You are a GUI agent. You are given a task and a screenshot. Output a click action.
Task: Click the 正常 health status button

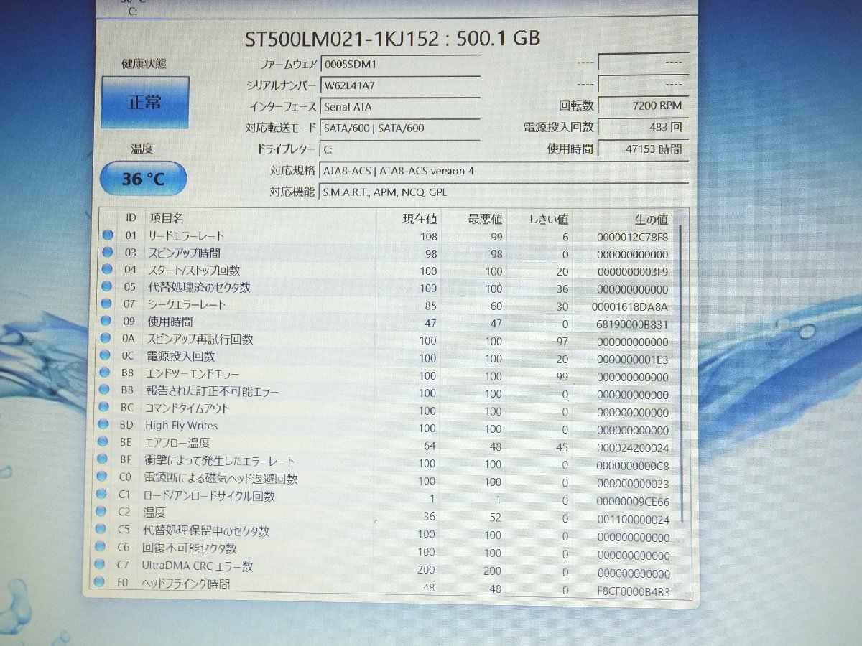tap(145, 102)
